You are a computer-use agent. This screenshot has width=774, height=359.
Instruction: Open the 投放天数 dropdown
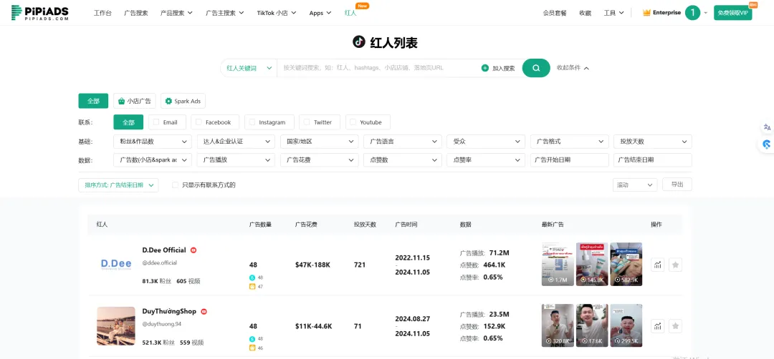[653, 142]
